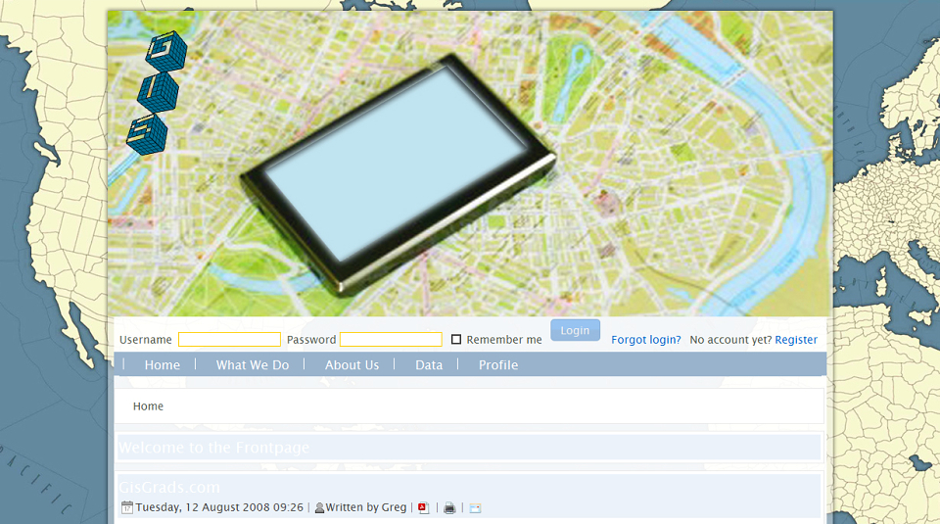
Task: Open the Home menu item
Action: click(162, 364)
